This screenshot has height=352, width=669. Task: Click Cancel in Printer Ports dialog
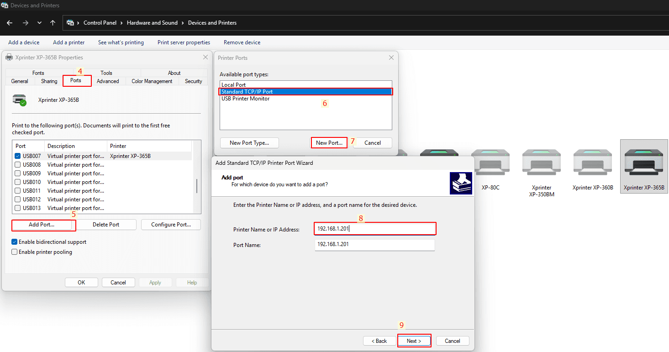click(x=373, y=143)
